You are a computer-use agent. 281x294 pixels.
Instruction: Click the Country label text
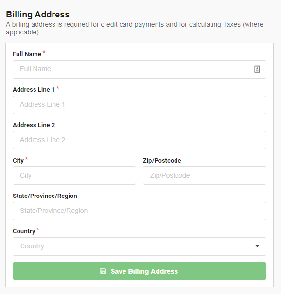click(24, 231)
